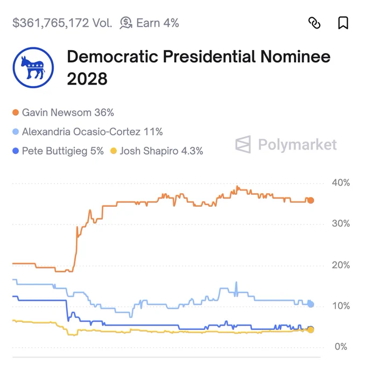Viewport: 366px width, 366px height.
Task: Copy the market link via chain icon
Action: point(314,23)
